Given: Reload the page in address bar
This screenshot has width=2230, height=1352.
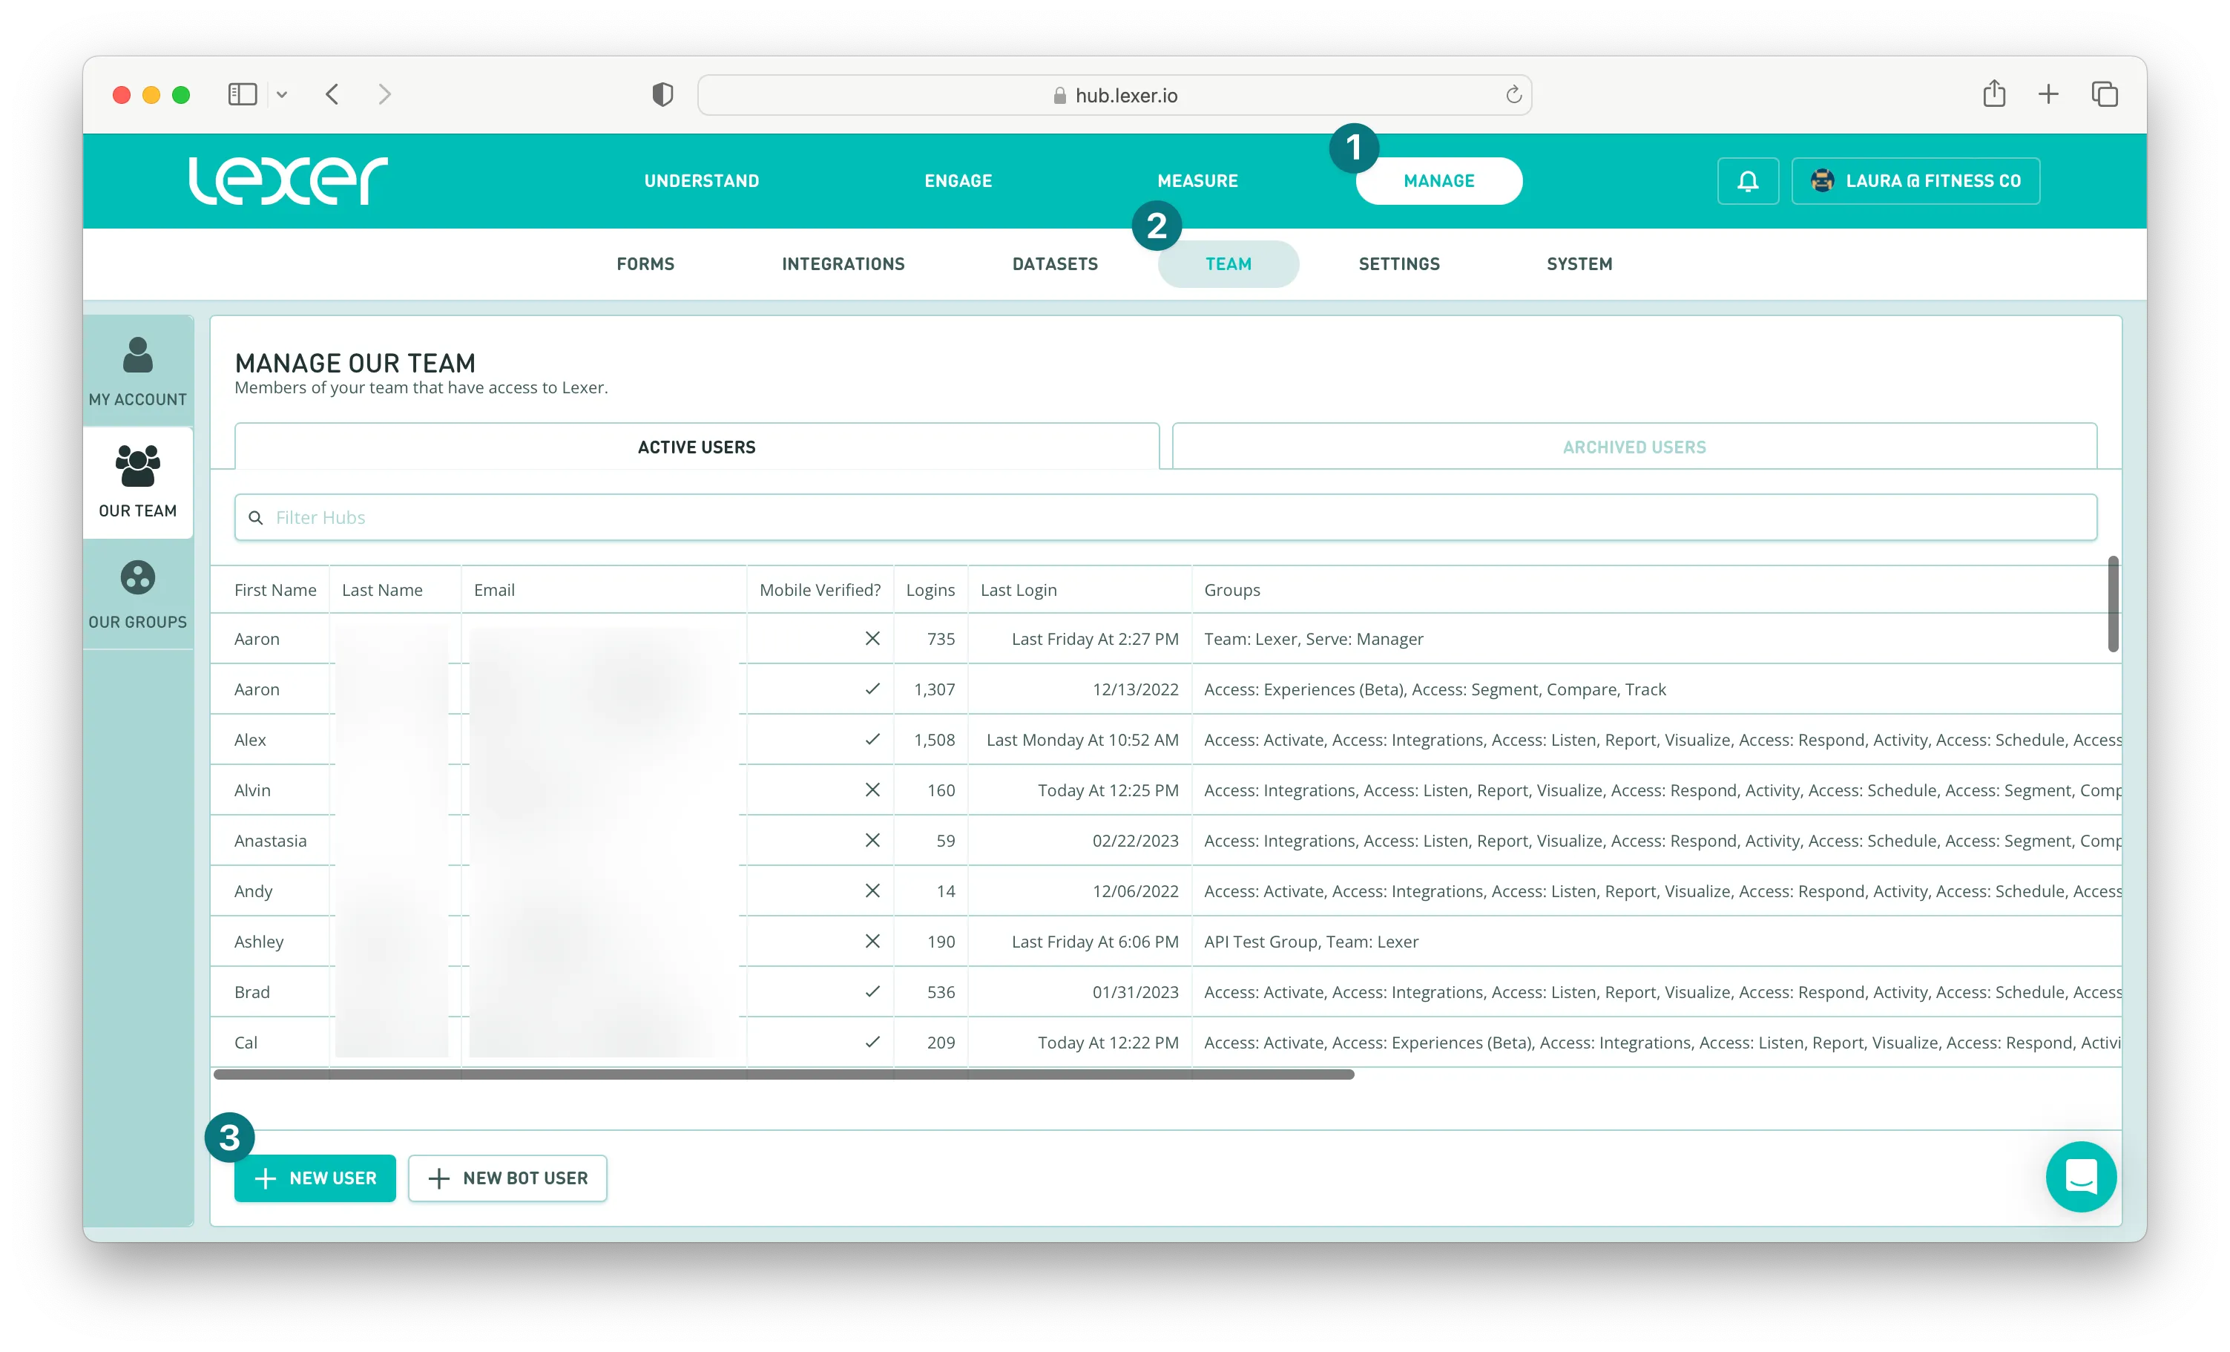Looking at the screenshot, I should [x=1513, y=95].
